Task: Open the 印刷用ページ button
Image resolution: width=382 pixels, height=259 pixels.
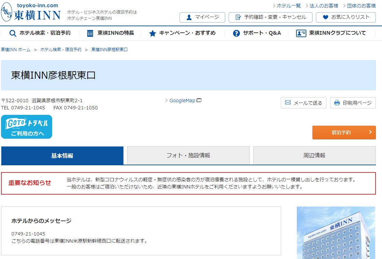Action: 353,103
